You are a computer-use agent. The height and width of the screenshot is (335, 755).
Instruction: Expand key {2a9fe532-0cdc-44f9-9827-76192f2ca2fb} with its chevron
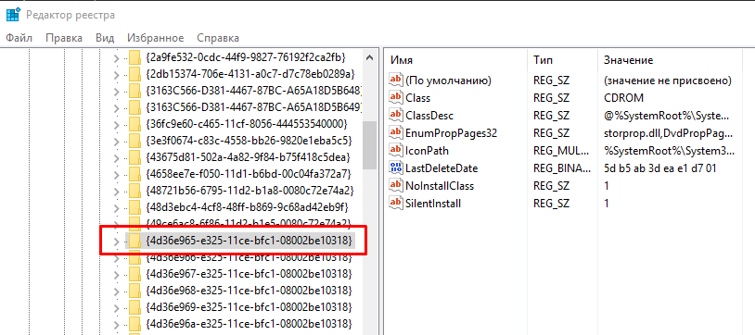(116, 58)
